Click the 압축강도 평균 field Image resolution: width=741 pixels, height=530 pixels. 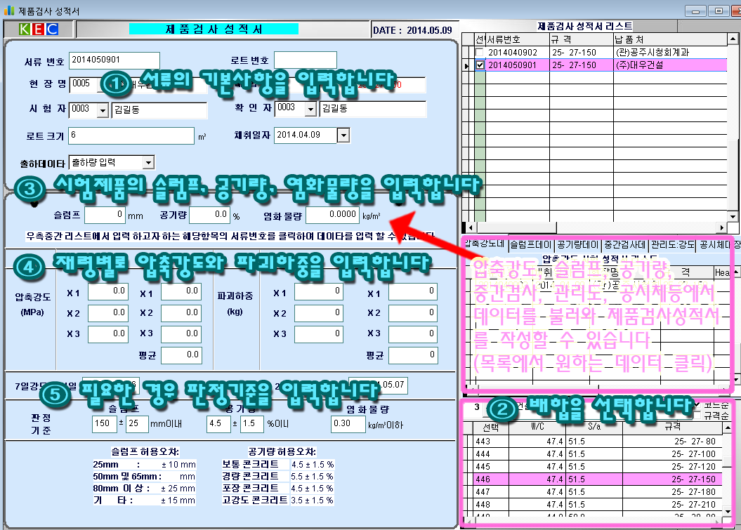pos(181,355)
